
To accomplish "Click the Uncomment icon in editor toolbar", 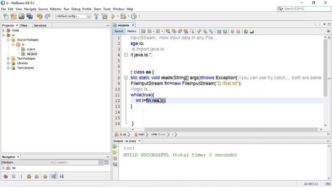I will 252,31.
